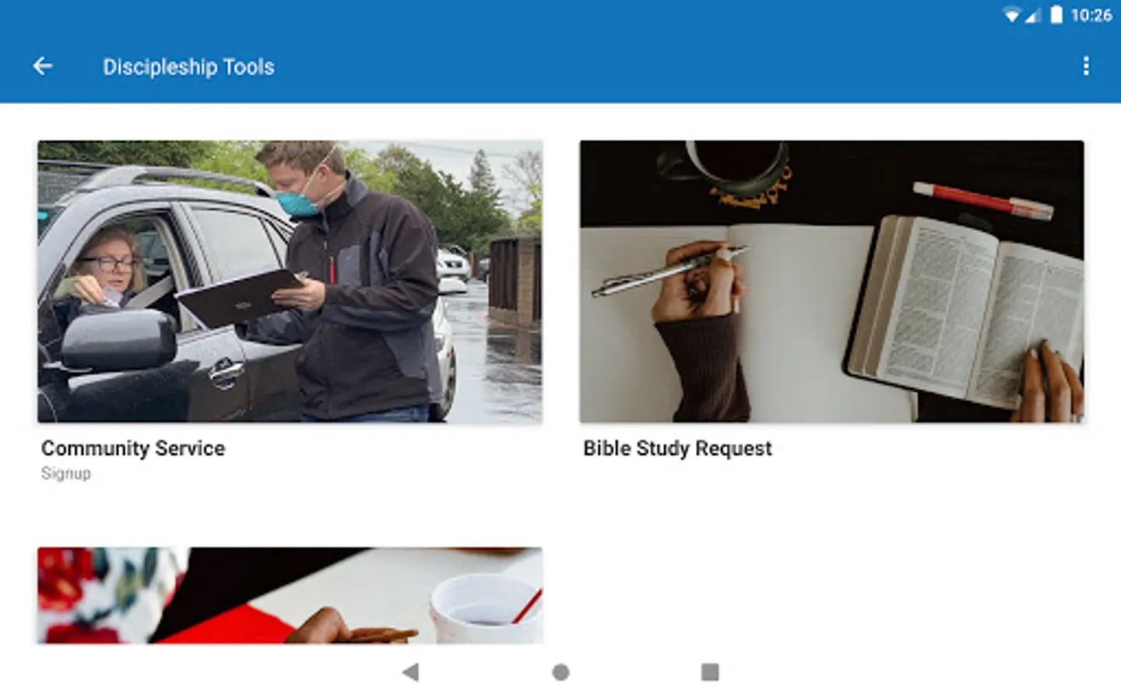The height and width of the screenshot is (700, 1121).
Task: Tap the Android home circle button
Action: pyautogui.click(x=560, y=672)
